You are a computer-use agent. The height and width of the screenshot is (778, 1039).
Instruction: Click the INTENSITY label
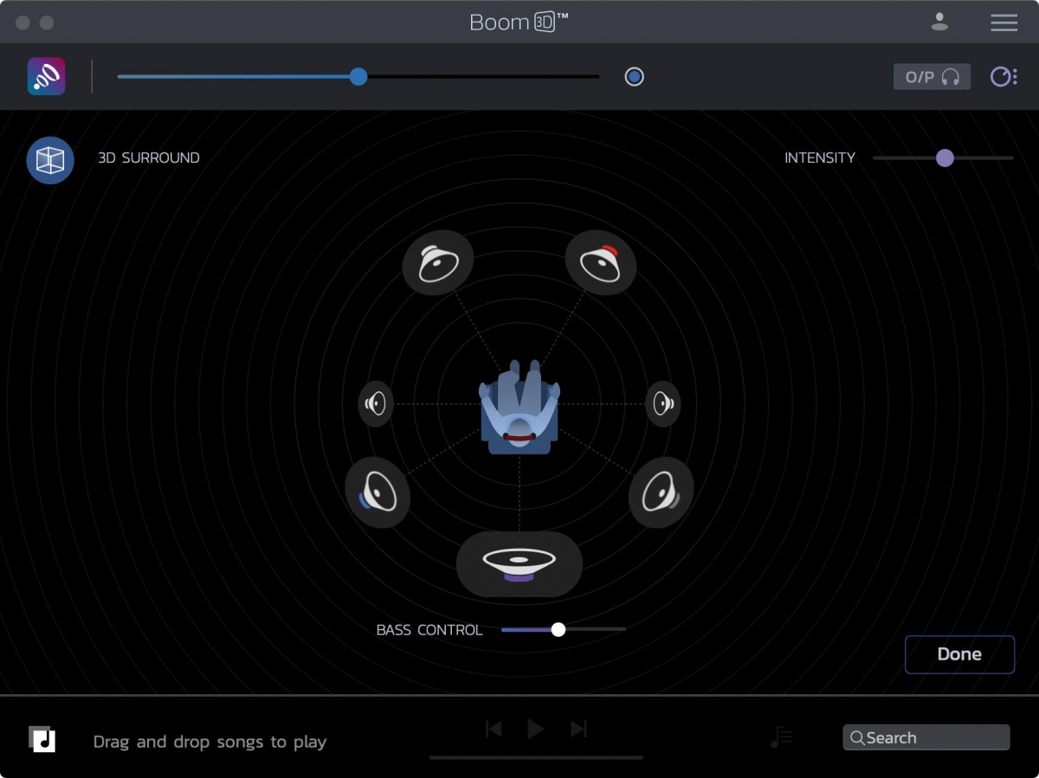tap(819, 158)
